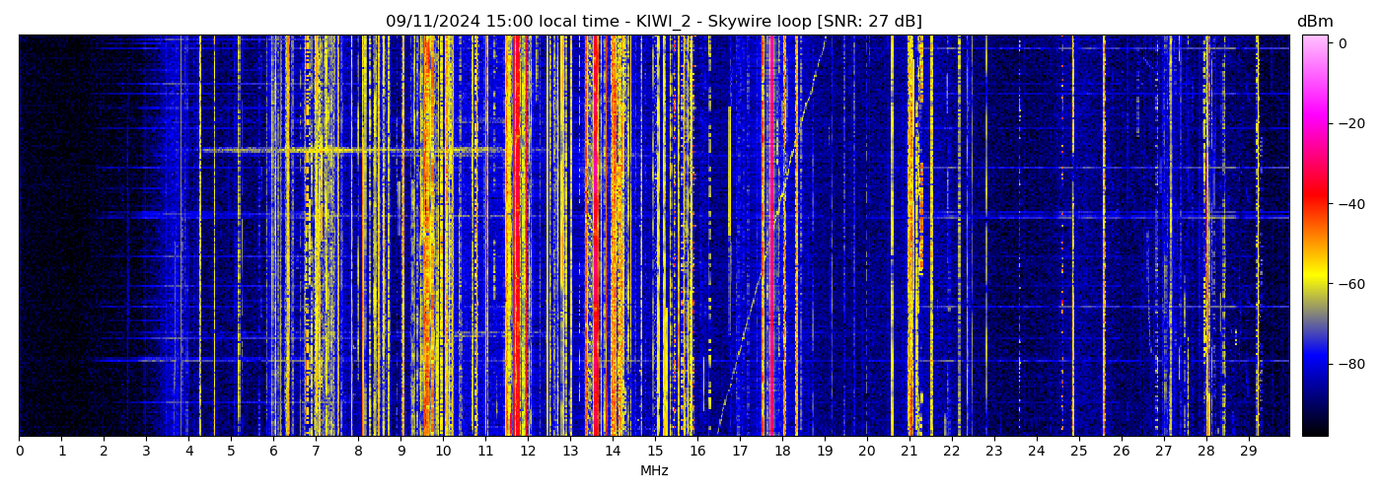The width and height of the screenshot is (1381, 493).
Task: Click x-axis tick label '22'
Action: click(x=952, y=452)
